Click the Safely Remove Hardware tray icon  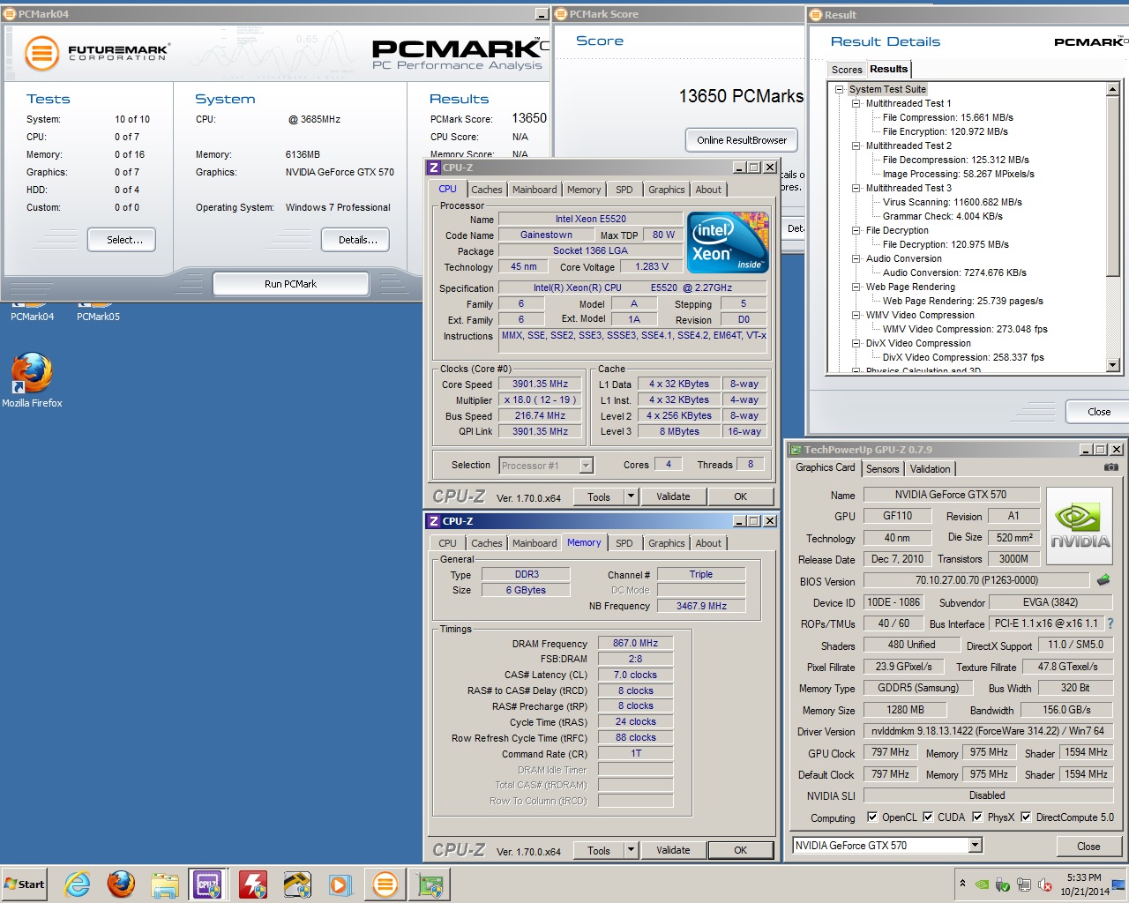[x=1003, y=884]
